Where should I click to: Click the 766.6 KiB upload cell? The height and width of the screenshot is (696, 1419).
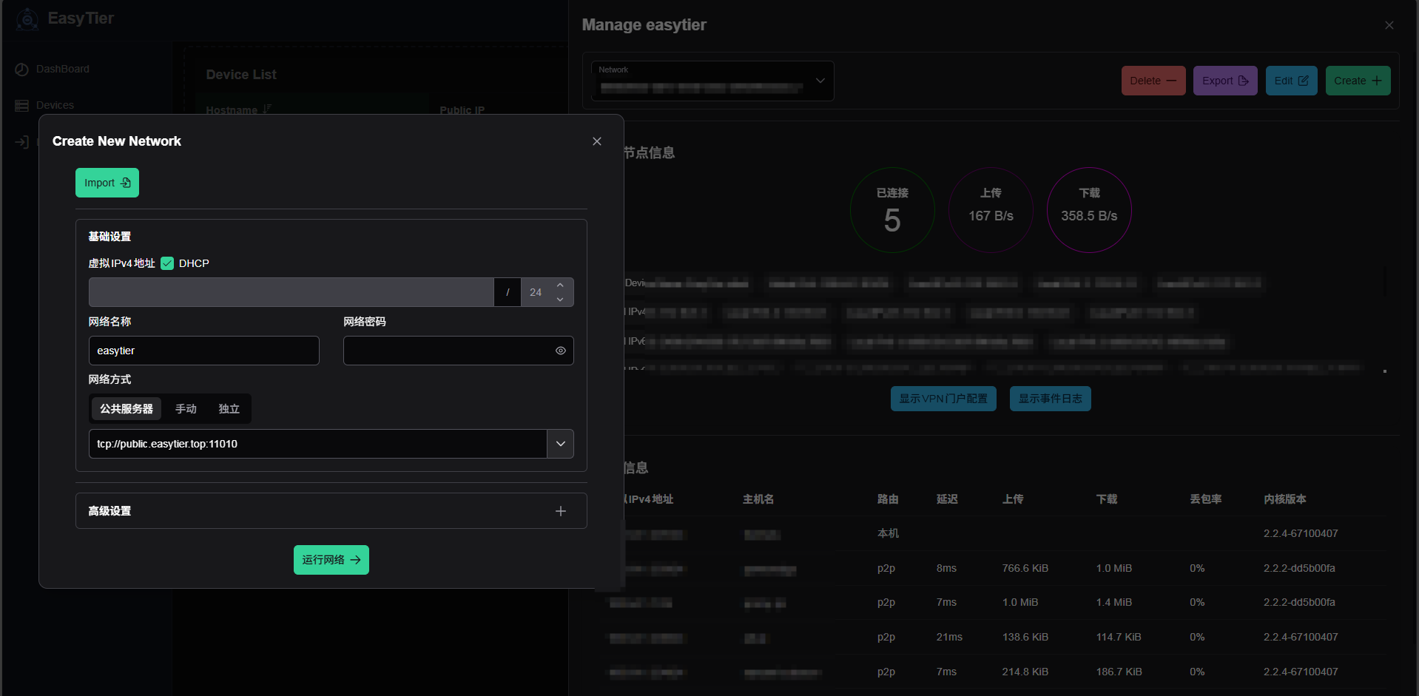coord(1025,568)
